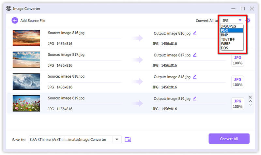This screenshot has width=261, height=155.
Task: Open the Convert All to format dropdown
Action: [232, 21]
